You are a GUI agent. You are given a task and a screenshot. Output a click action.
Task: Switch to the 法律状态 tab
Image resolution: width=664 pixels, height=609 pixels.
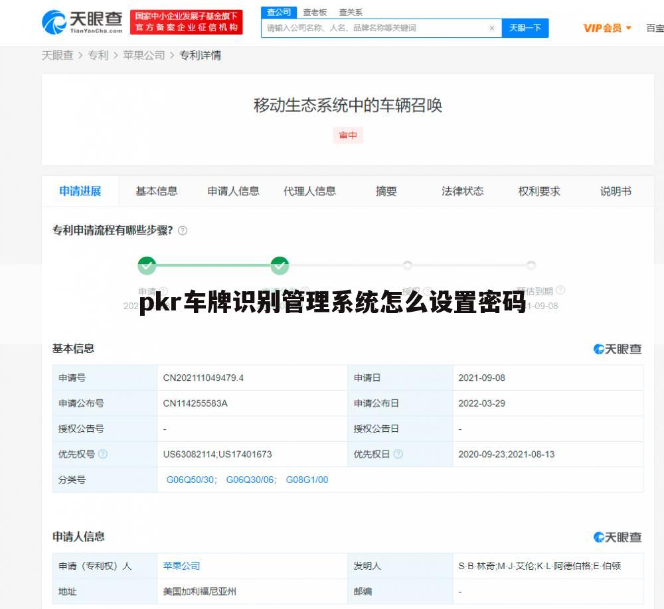(x=462, y=191)
